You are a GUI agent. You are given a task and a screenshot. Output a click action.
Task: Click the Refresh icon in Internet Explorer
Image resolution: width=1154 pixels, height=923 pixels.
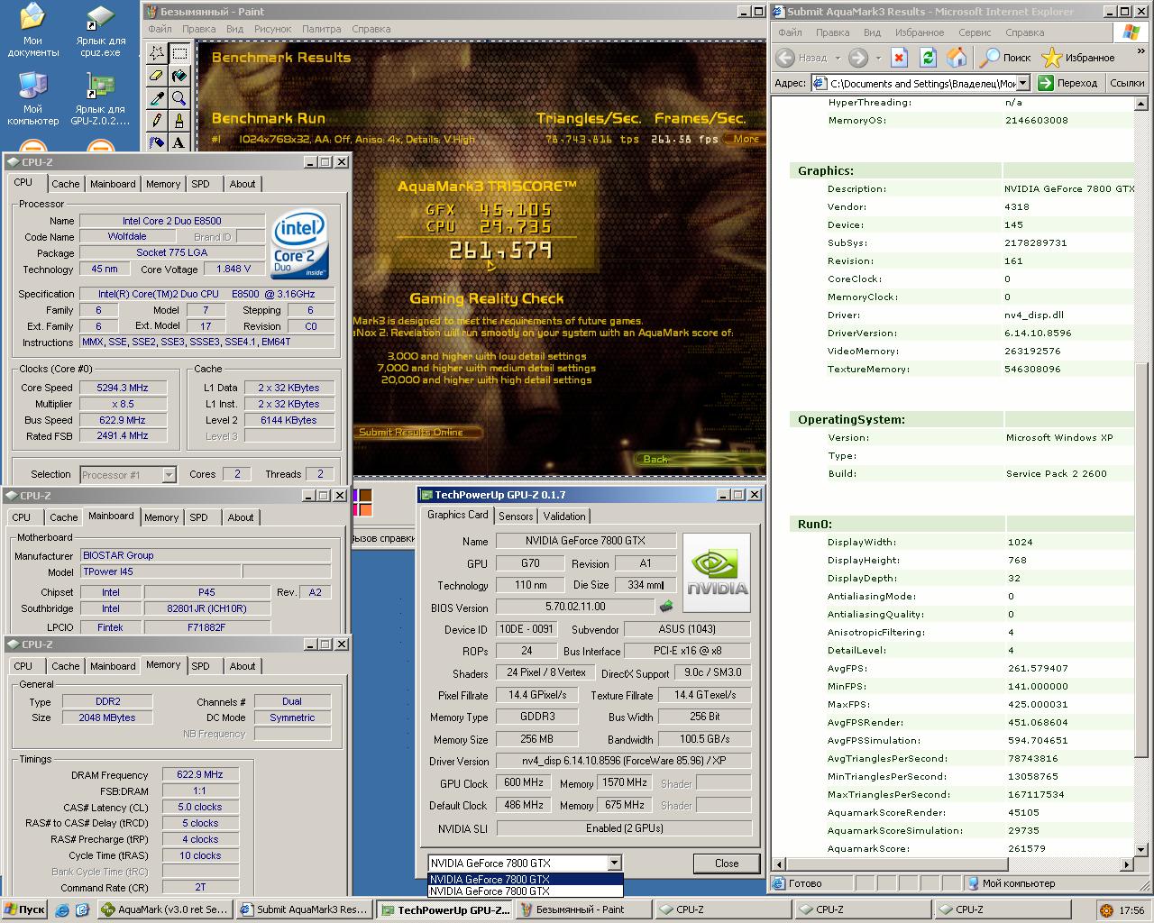(x=928, y=58)
